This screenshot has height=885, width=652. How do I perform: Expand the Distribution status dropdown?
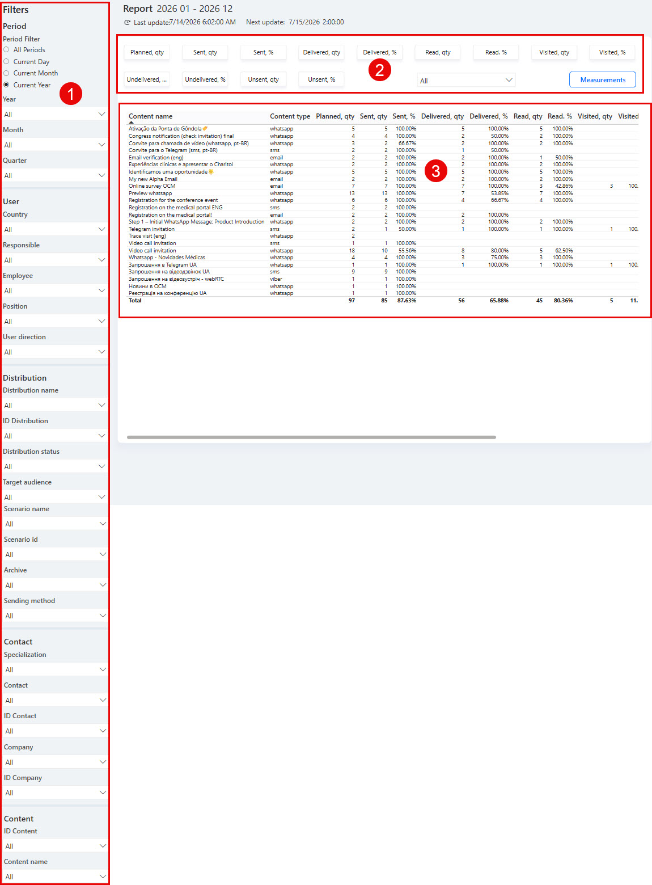pos(54,466)
